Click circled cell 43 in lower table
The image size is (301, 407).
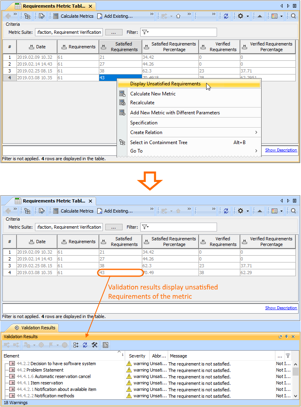click(121, 273)
